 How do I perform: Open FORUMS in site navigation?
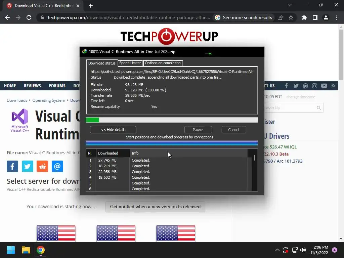(x=57, y=86)
